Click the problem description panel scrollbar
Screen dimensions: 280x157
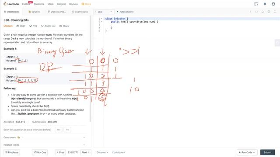[x=90, y=69]
